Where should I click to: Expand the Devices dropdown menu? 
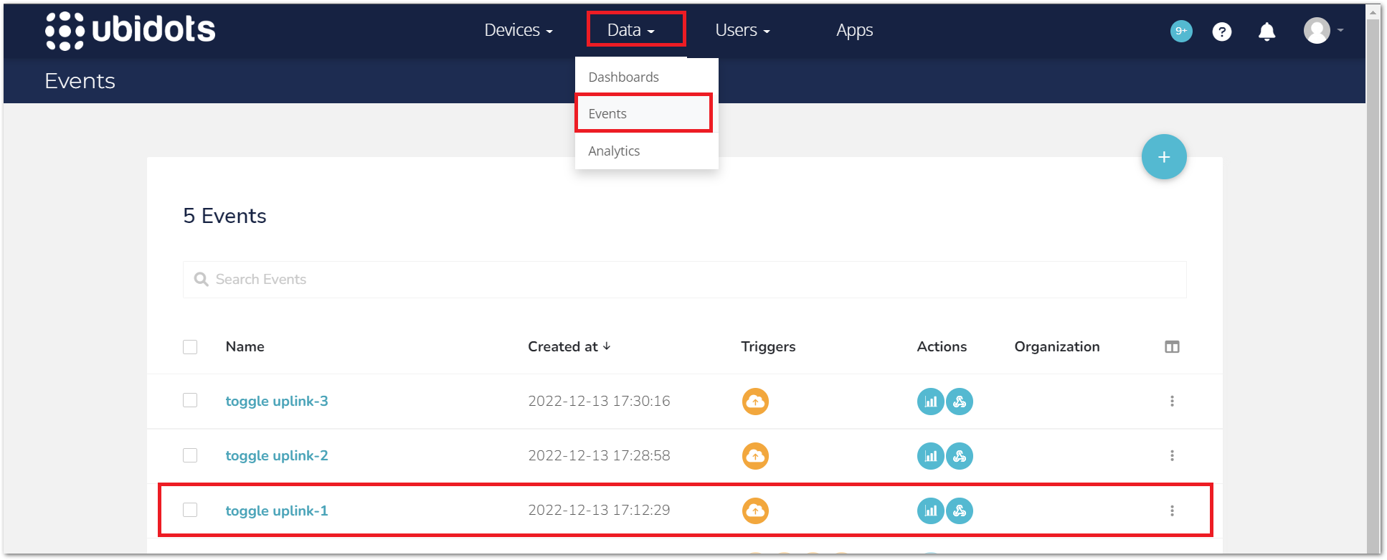(518, 30)
